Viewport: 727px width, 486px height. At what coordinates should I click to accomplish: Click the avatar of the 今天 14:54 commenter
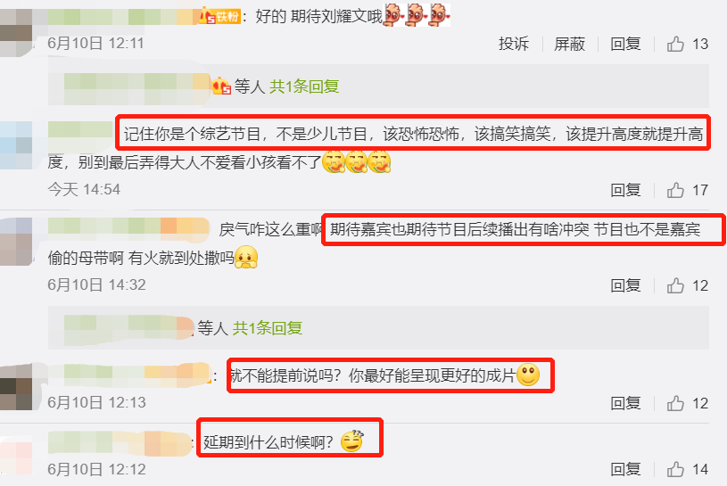coord(16,145)
